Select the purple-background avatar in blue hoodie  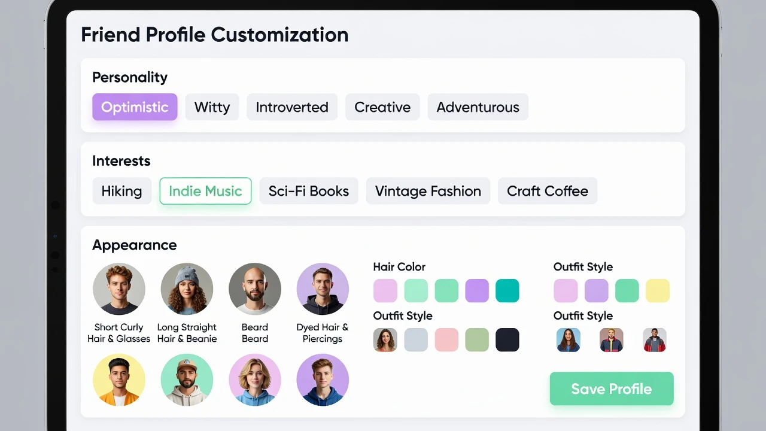[323, 380]
